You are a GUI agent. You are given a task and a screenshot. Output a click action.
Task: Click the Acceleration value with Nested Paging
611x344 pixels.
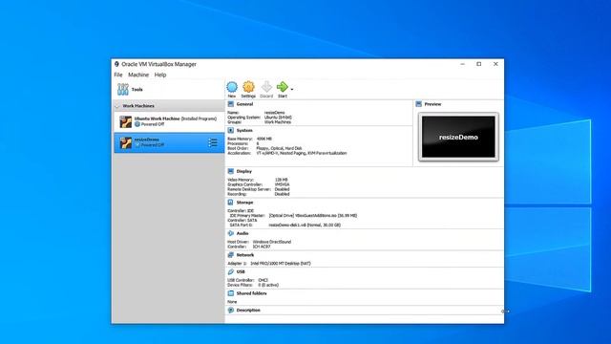[302, 153]
